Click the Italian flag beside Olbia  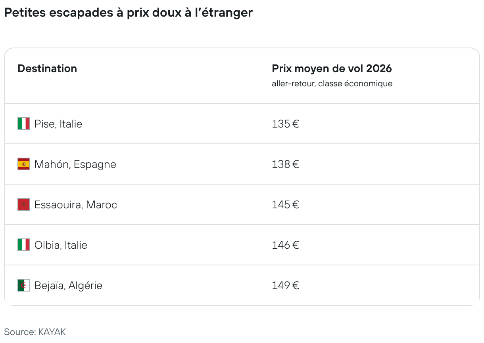click(24, 245)
